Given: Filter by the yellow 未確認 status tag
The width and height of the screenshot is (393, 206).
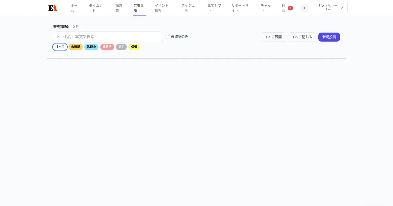Looking at the screenshot, I should [x=75, y=47].
